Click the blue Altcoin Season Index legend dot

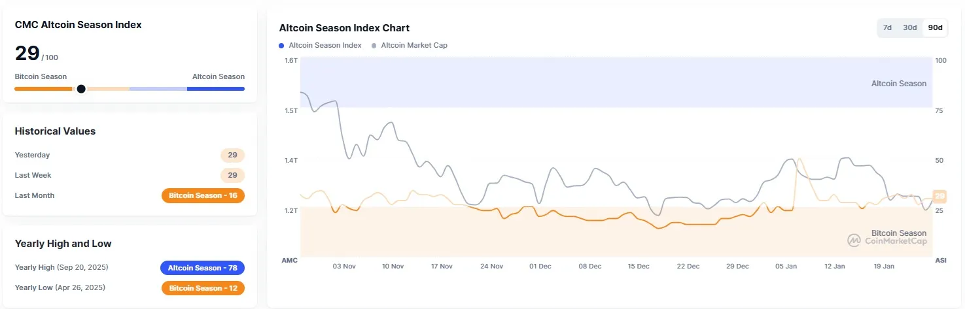281,46
